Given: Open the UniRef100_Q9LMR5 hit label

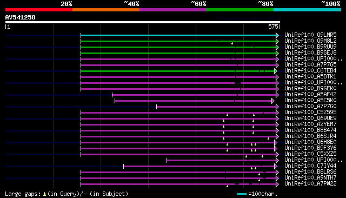Looking at the screenshot, I should (310, 35).
